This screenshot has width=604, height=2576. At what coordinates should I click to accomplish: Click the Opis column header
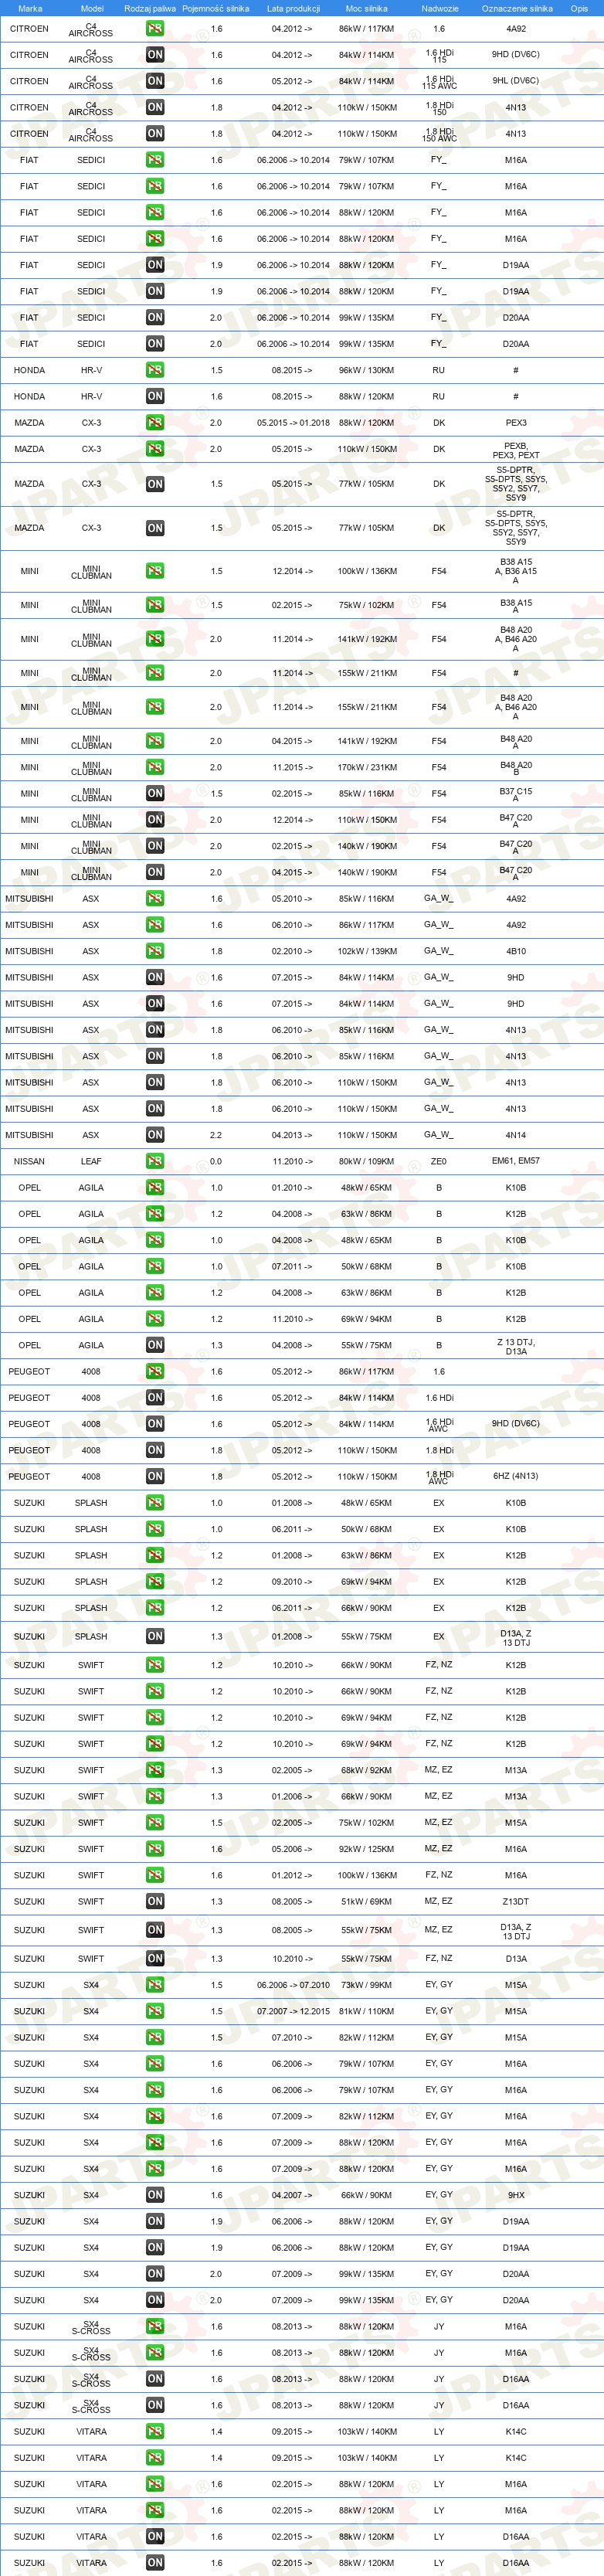point(579,8)
